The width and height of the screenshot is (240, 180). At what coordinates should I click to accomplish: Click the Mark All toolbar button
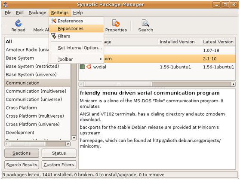41,30
